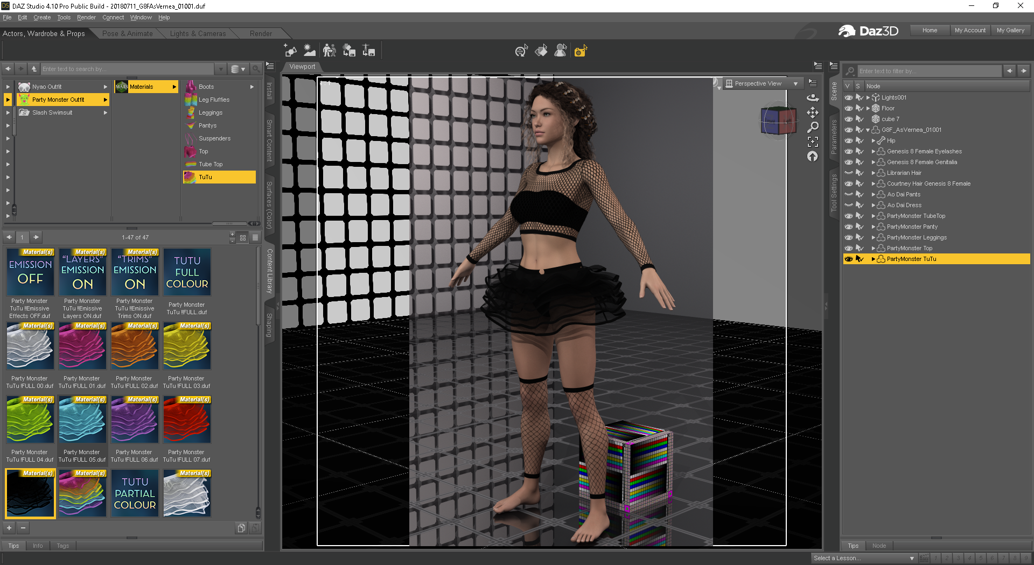Screen dimensions: 1034x565
Task: Toggle selectability for PartyMonster Leggings
Action: 860,237
